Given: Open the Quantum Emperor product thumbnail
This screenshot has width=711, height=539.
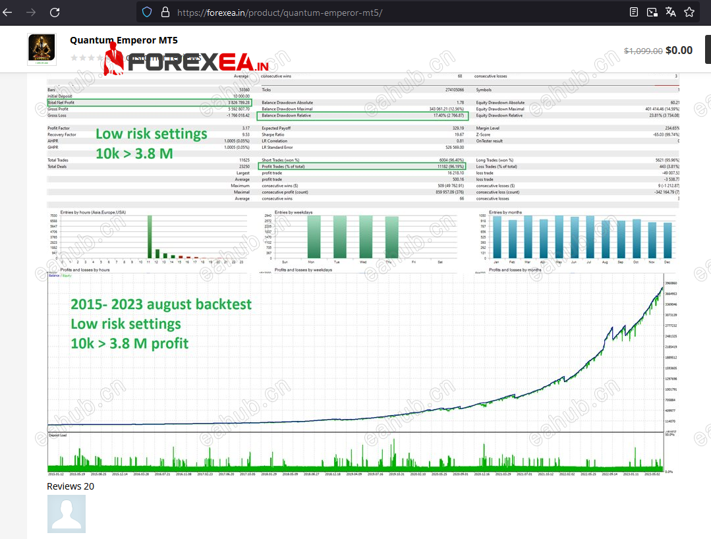Looking at the screenshot, I should click(42, 49).
